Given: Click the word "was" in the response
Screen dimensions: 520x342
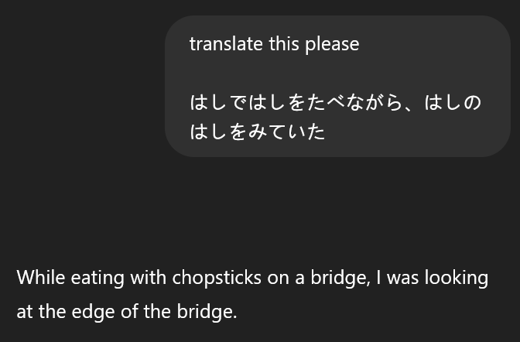Looking at the screenshot, I should pos(402,278).
